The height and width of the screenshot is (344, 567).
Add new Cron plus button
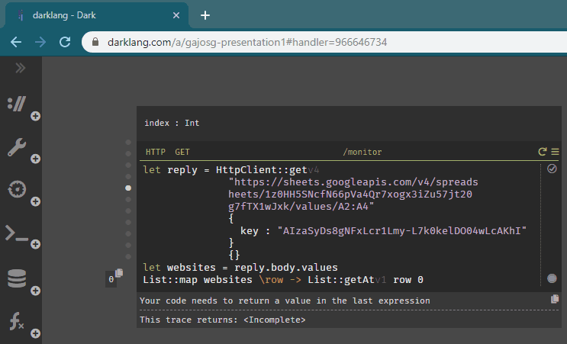tap(35, 201)
